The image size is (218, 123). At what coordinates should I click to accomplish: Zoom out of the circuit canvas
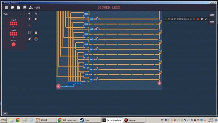[x=36, y=14]
